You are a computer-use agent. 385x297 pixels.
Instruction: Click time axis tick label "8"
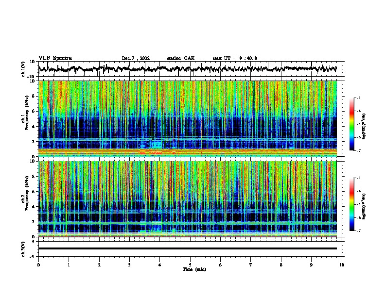coord(281,265)
